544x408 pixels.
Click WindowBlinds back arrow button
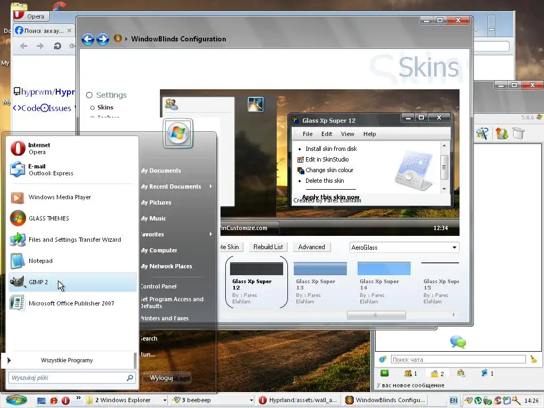click(x=88, y=39)
